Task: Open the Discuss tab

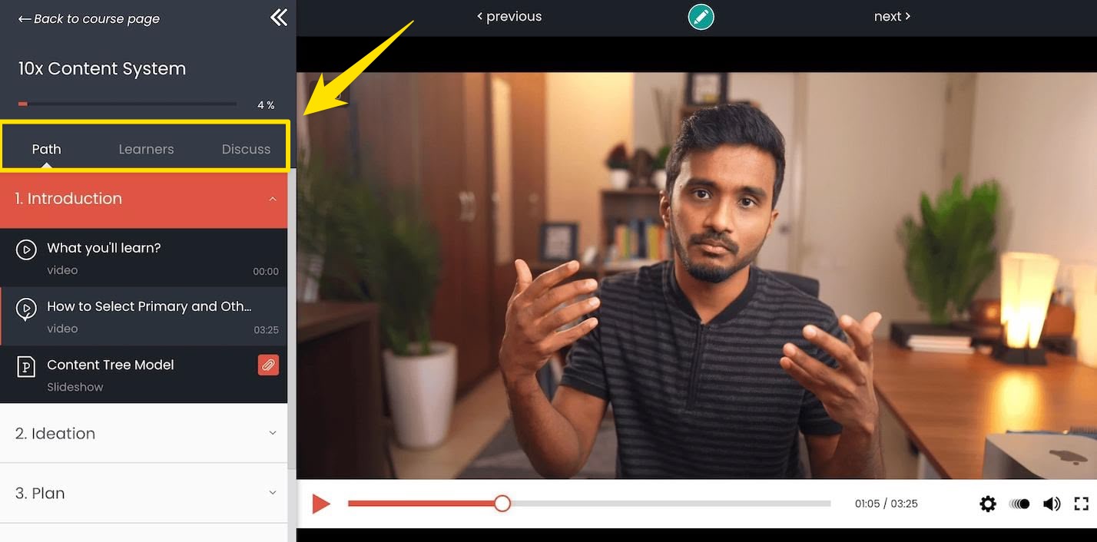Action: pos(246,149)
